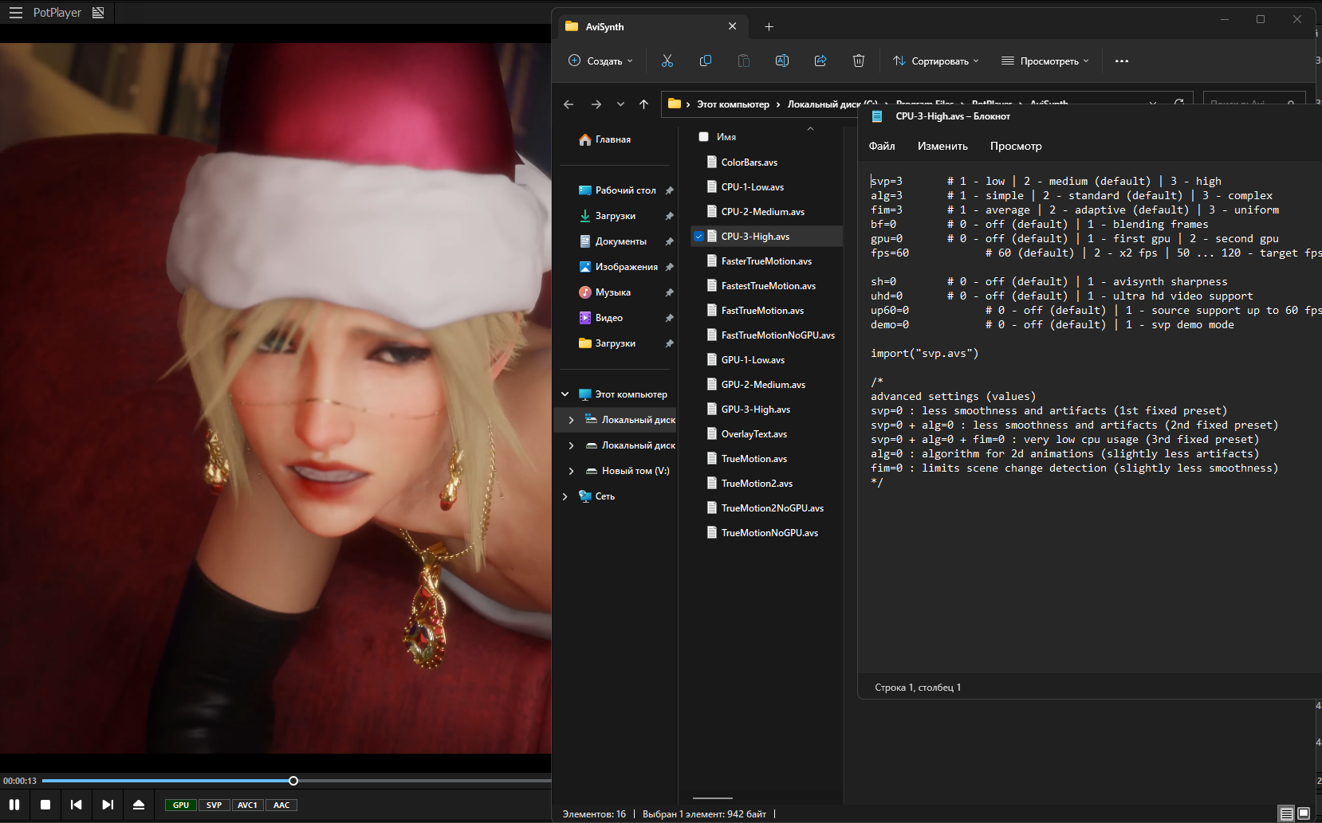Select the FasterTrueMotion.avs file
1322x823 pixels.
(x=766, y=261)
